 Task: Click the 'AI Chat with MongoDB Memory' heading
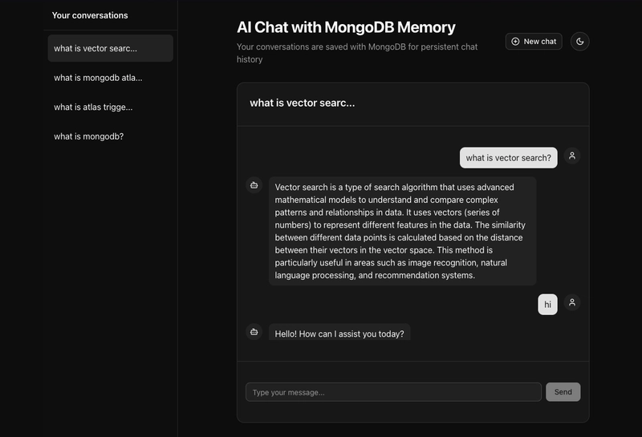346,27
